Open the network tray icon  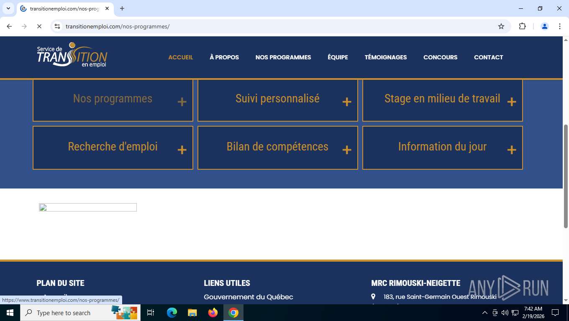click(515, 313)
